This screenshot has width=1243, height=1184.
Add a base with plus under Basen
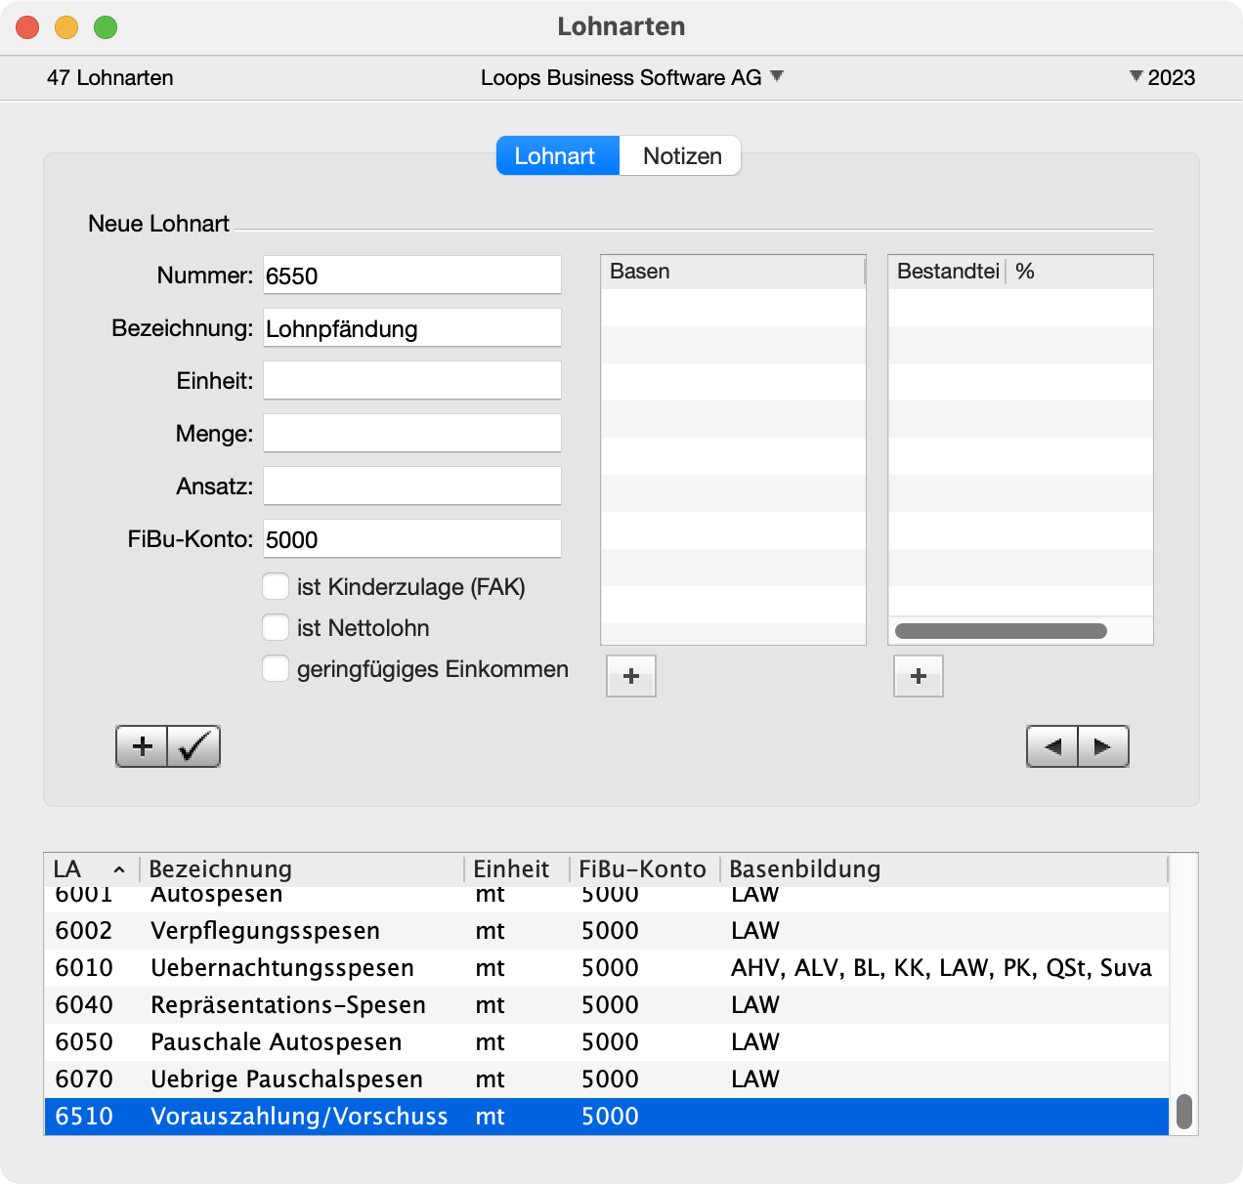click(x=631, y=676)
